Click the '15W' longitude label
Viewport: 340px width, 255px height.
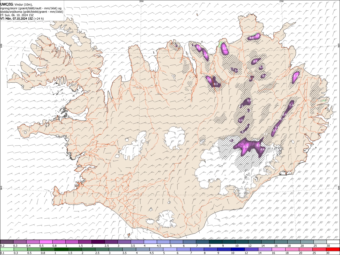click(281, 1)
